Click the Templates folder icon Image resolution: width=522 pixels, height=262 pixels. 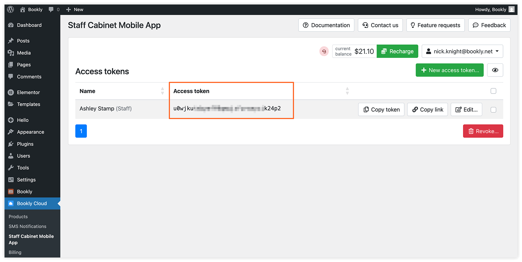[x=11, y=104]
